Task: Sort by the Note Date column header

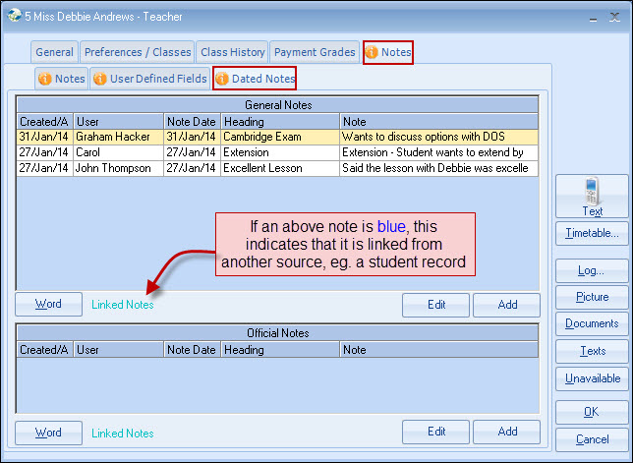Action: click(191, 121)
